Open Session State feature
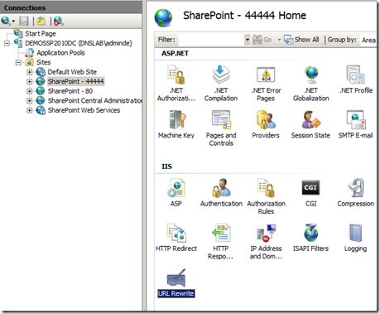The height and width of the screenshot is (314, 380). tap(310, 124)
